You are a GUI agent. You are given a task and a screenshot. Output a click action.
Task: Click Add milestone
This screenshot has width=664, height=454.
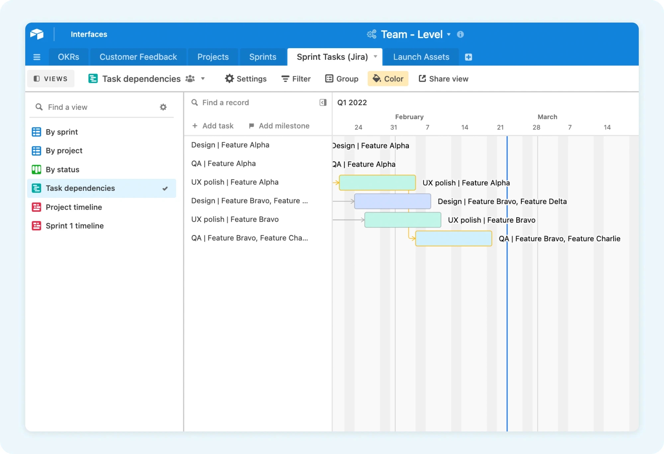coord(279,126)
